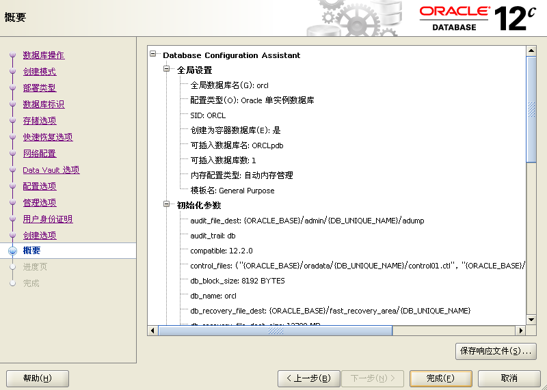Click the 初始化参数 section label
The image size is (547, 390).
tap(199, 206)
